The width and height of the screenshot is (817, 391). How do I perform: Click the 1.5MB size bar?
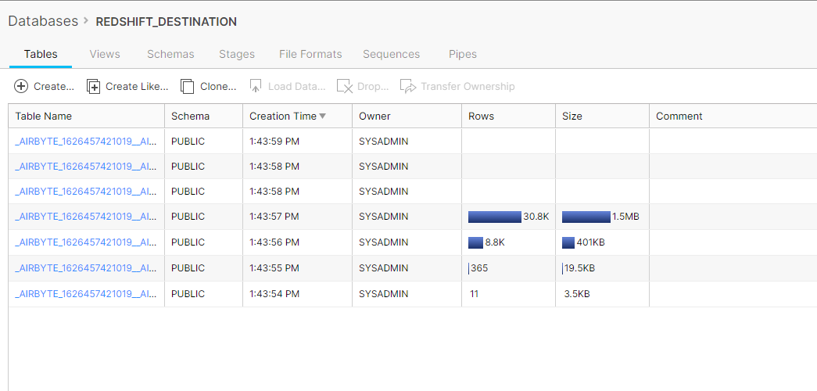(x=586, y=217)
